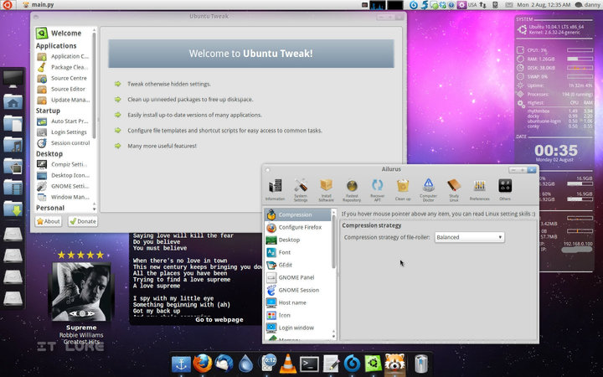Open Study Linux in Ailurus toolbar
Image resolution: width=603 pixels, height=377 pixels.
(x=454, y=189)
